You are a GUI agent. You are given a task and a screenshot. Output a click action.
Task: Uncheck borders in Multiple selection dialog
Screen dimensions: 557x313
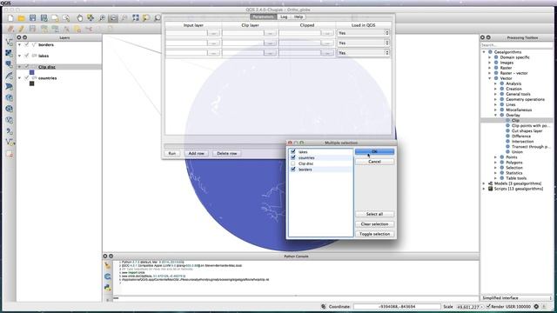coord(293,170)
